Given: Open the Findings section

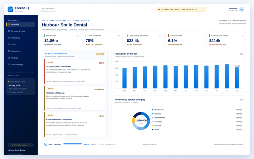Looking at the screenshot, I should point(21,58).
